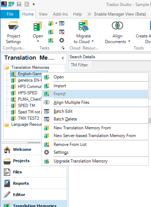
Task: Choose Batch Delete in context menu
Action: (x=95, y=119)
